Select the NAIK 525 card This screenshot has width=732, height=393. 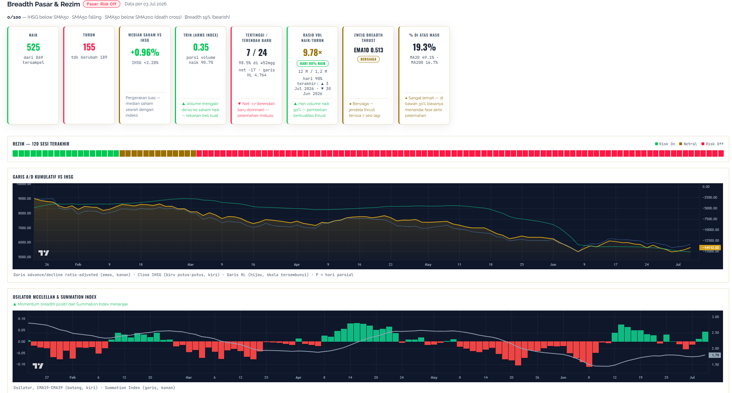click(33, 75)
